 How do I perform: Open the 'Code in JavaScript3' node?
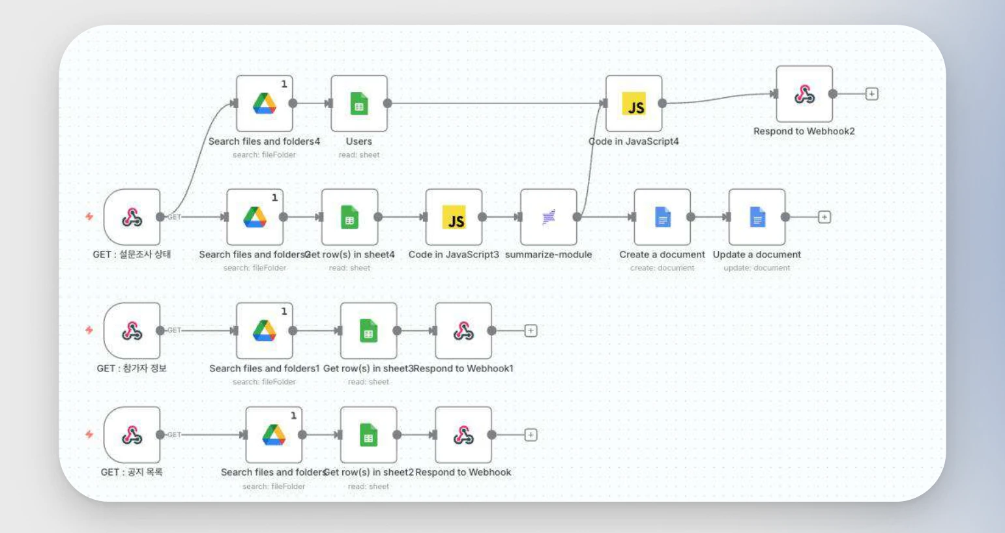[x=454, y=217]
